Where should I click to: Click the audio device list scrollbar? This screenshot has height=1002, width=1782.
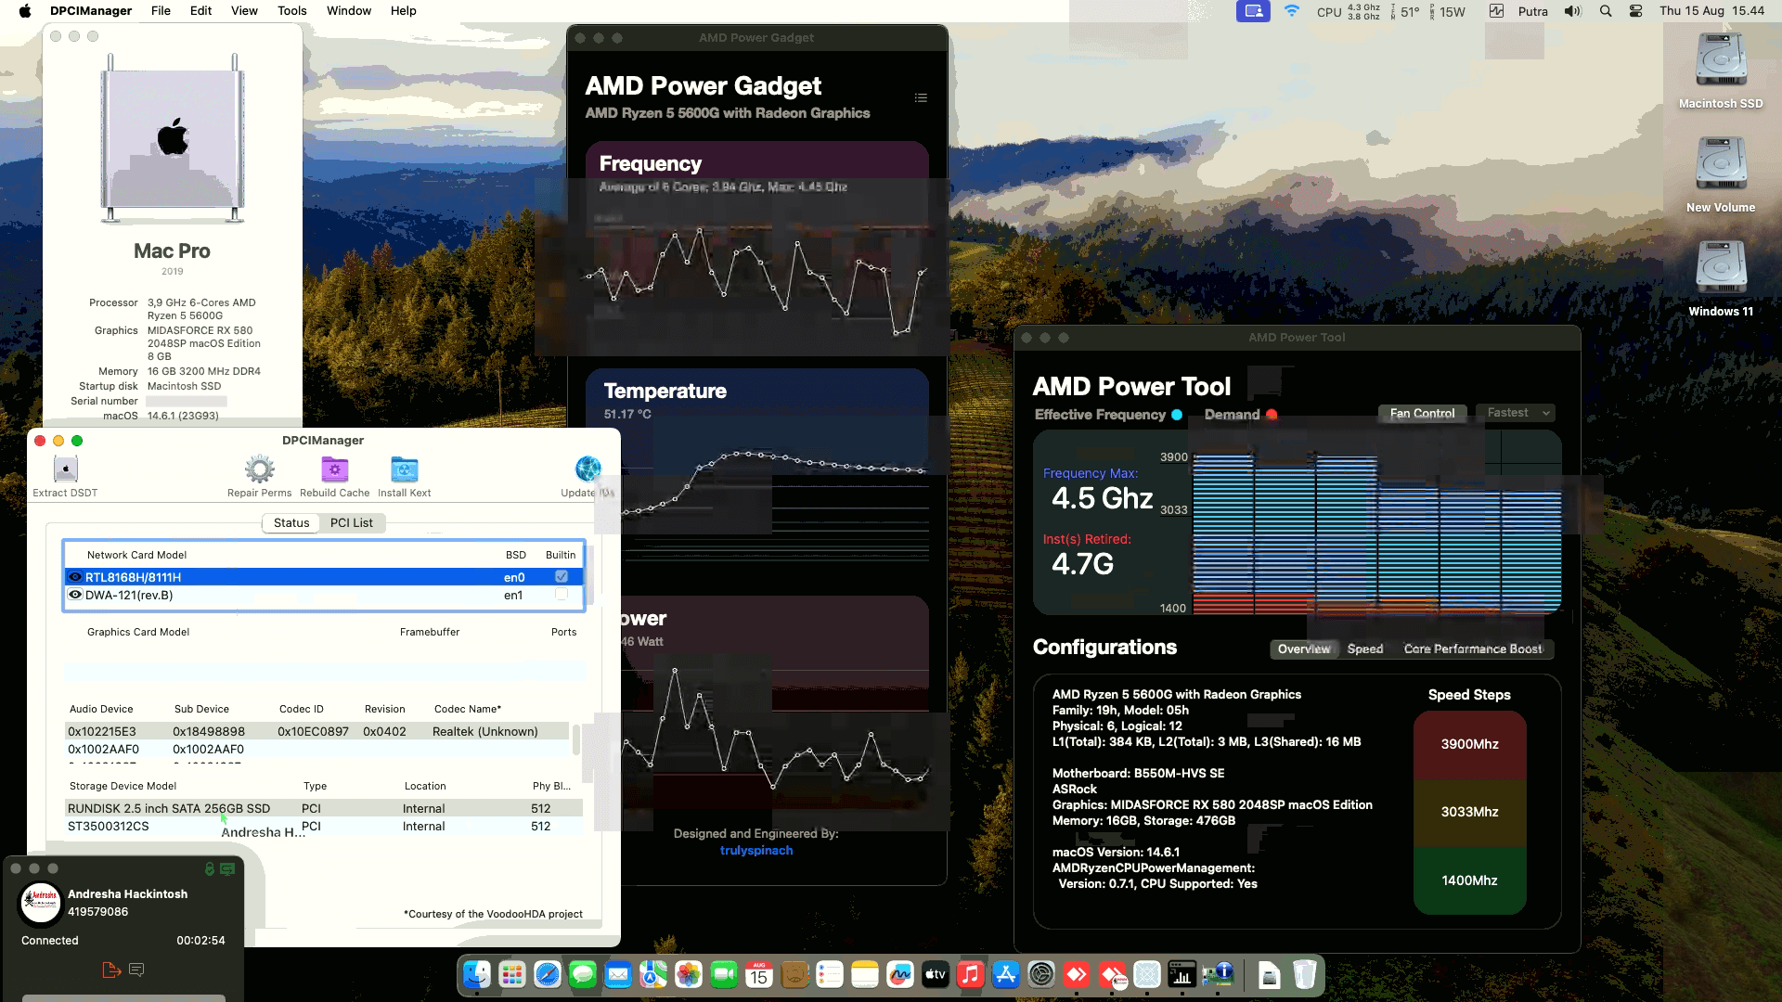coord(576,739)
